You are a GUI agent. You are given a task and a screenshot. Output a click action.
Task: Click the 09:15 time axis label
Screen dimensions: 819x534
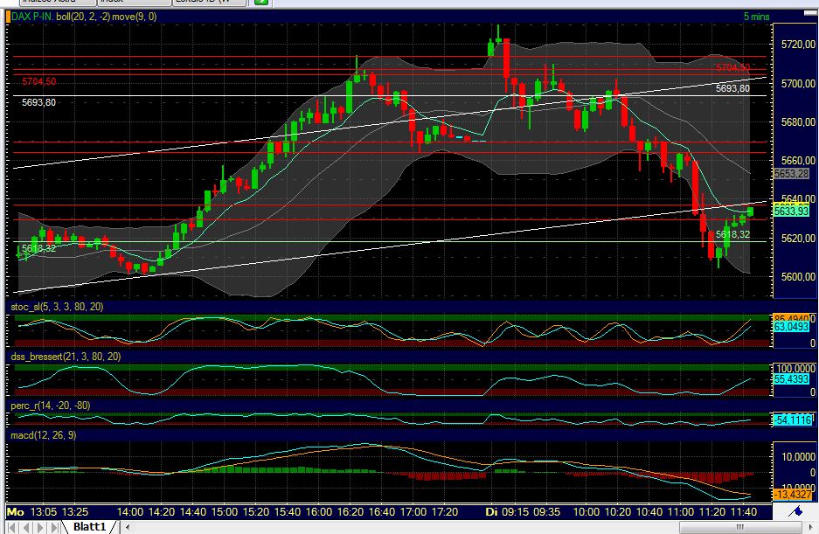[515, 511]
